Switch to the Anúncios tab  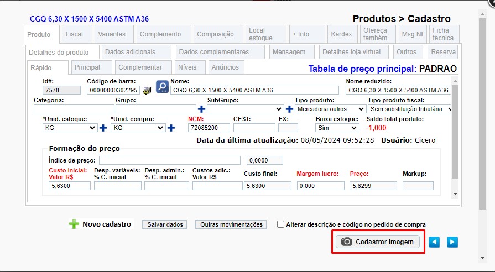225,67
